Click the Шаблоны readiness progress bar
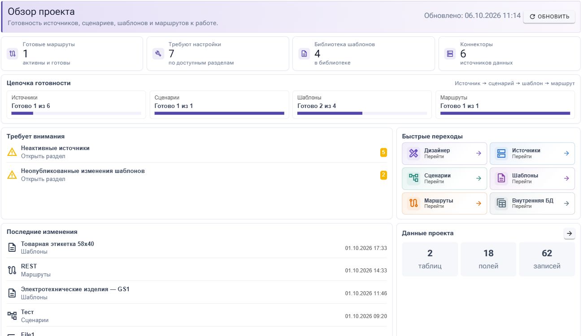 click(x=362, y=113)
